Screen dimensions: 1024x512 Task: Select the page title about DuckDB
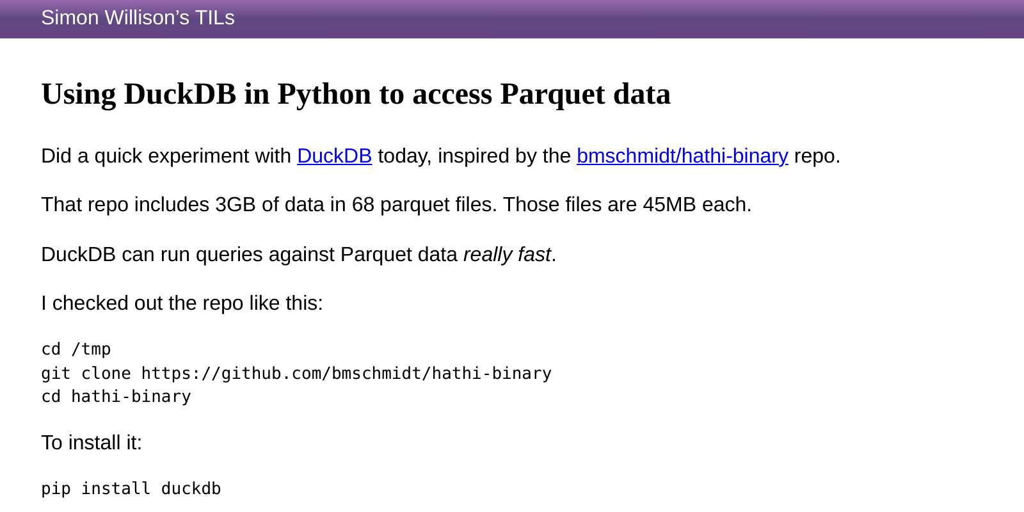[355, 94]
